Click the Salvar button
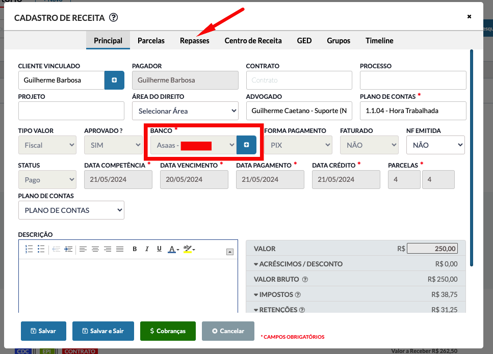 [43, 331]
